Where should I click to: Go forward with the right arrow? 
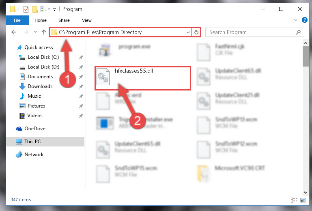point(26,32)
